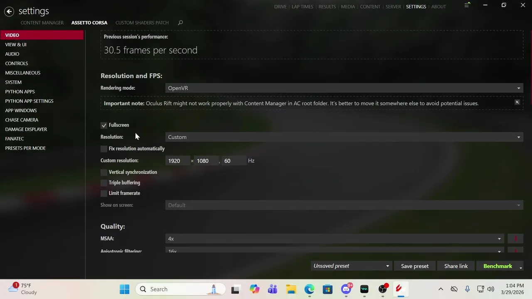Click the Save preset button
This screenshot has width=532, height=299.
coord(415,266)
